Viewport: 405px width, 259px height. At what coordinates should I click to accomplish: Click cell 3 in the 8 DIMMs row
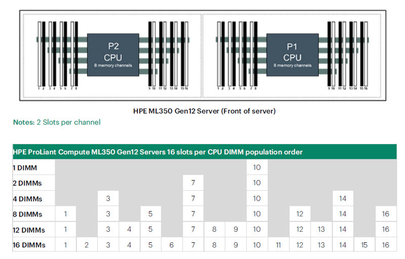point(108,214)
